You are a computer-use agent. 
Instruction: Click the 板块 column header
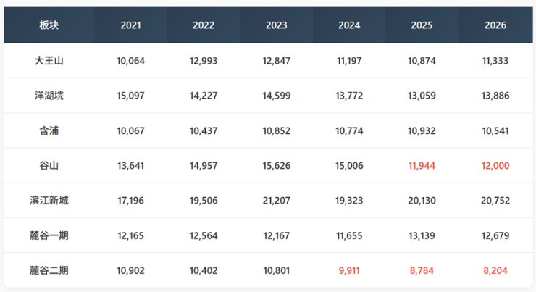49,25
